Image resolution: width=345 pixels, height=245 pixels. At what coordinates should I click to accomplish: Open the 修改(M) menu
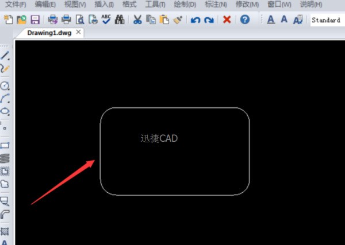pyautogui.click(x=247, y=4)
